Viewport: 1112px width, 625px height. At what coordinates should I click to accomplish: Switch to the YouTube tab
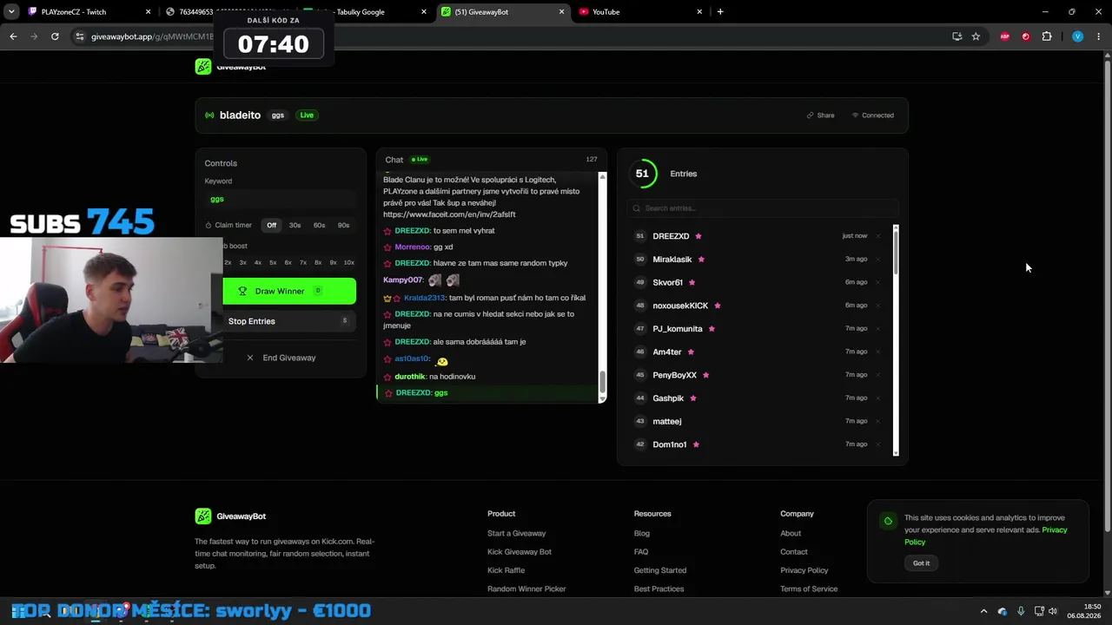(x=639, y=12)
